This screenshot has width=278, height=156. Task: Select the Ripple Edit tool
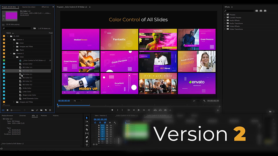pyautogui.click(x=87, y=125)
